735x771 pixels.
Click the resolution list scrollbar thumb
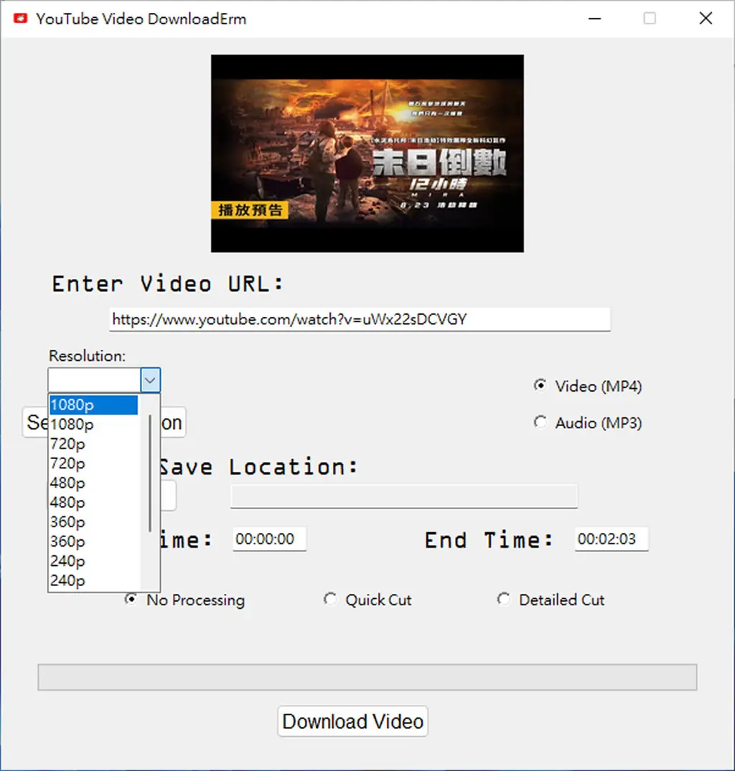coord(149,473)
